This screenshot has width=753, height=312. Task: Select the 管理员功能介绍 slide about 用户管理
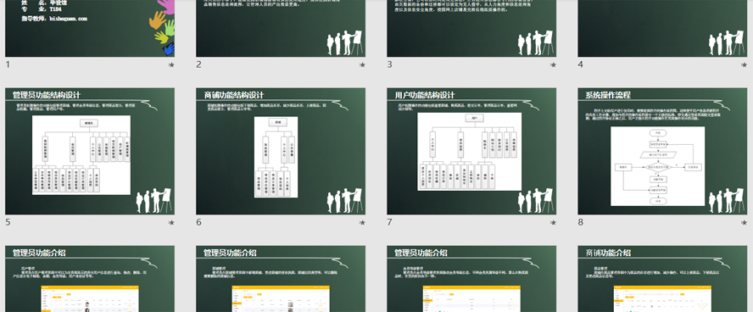point(90,279)
